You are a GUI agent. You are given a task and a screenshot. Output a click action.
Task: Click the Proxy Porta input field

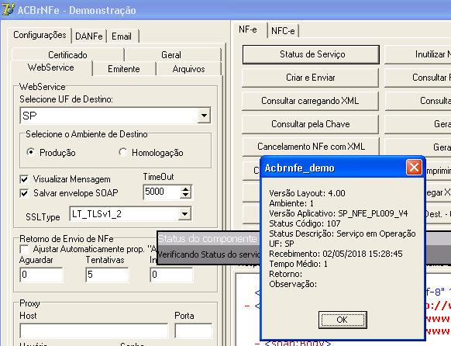tap(193, 330)
